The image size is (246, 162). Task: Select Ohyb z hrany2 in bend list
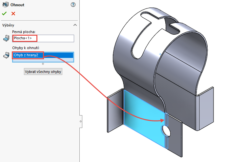click(x=43, y=55)
